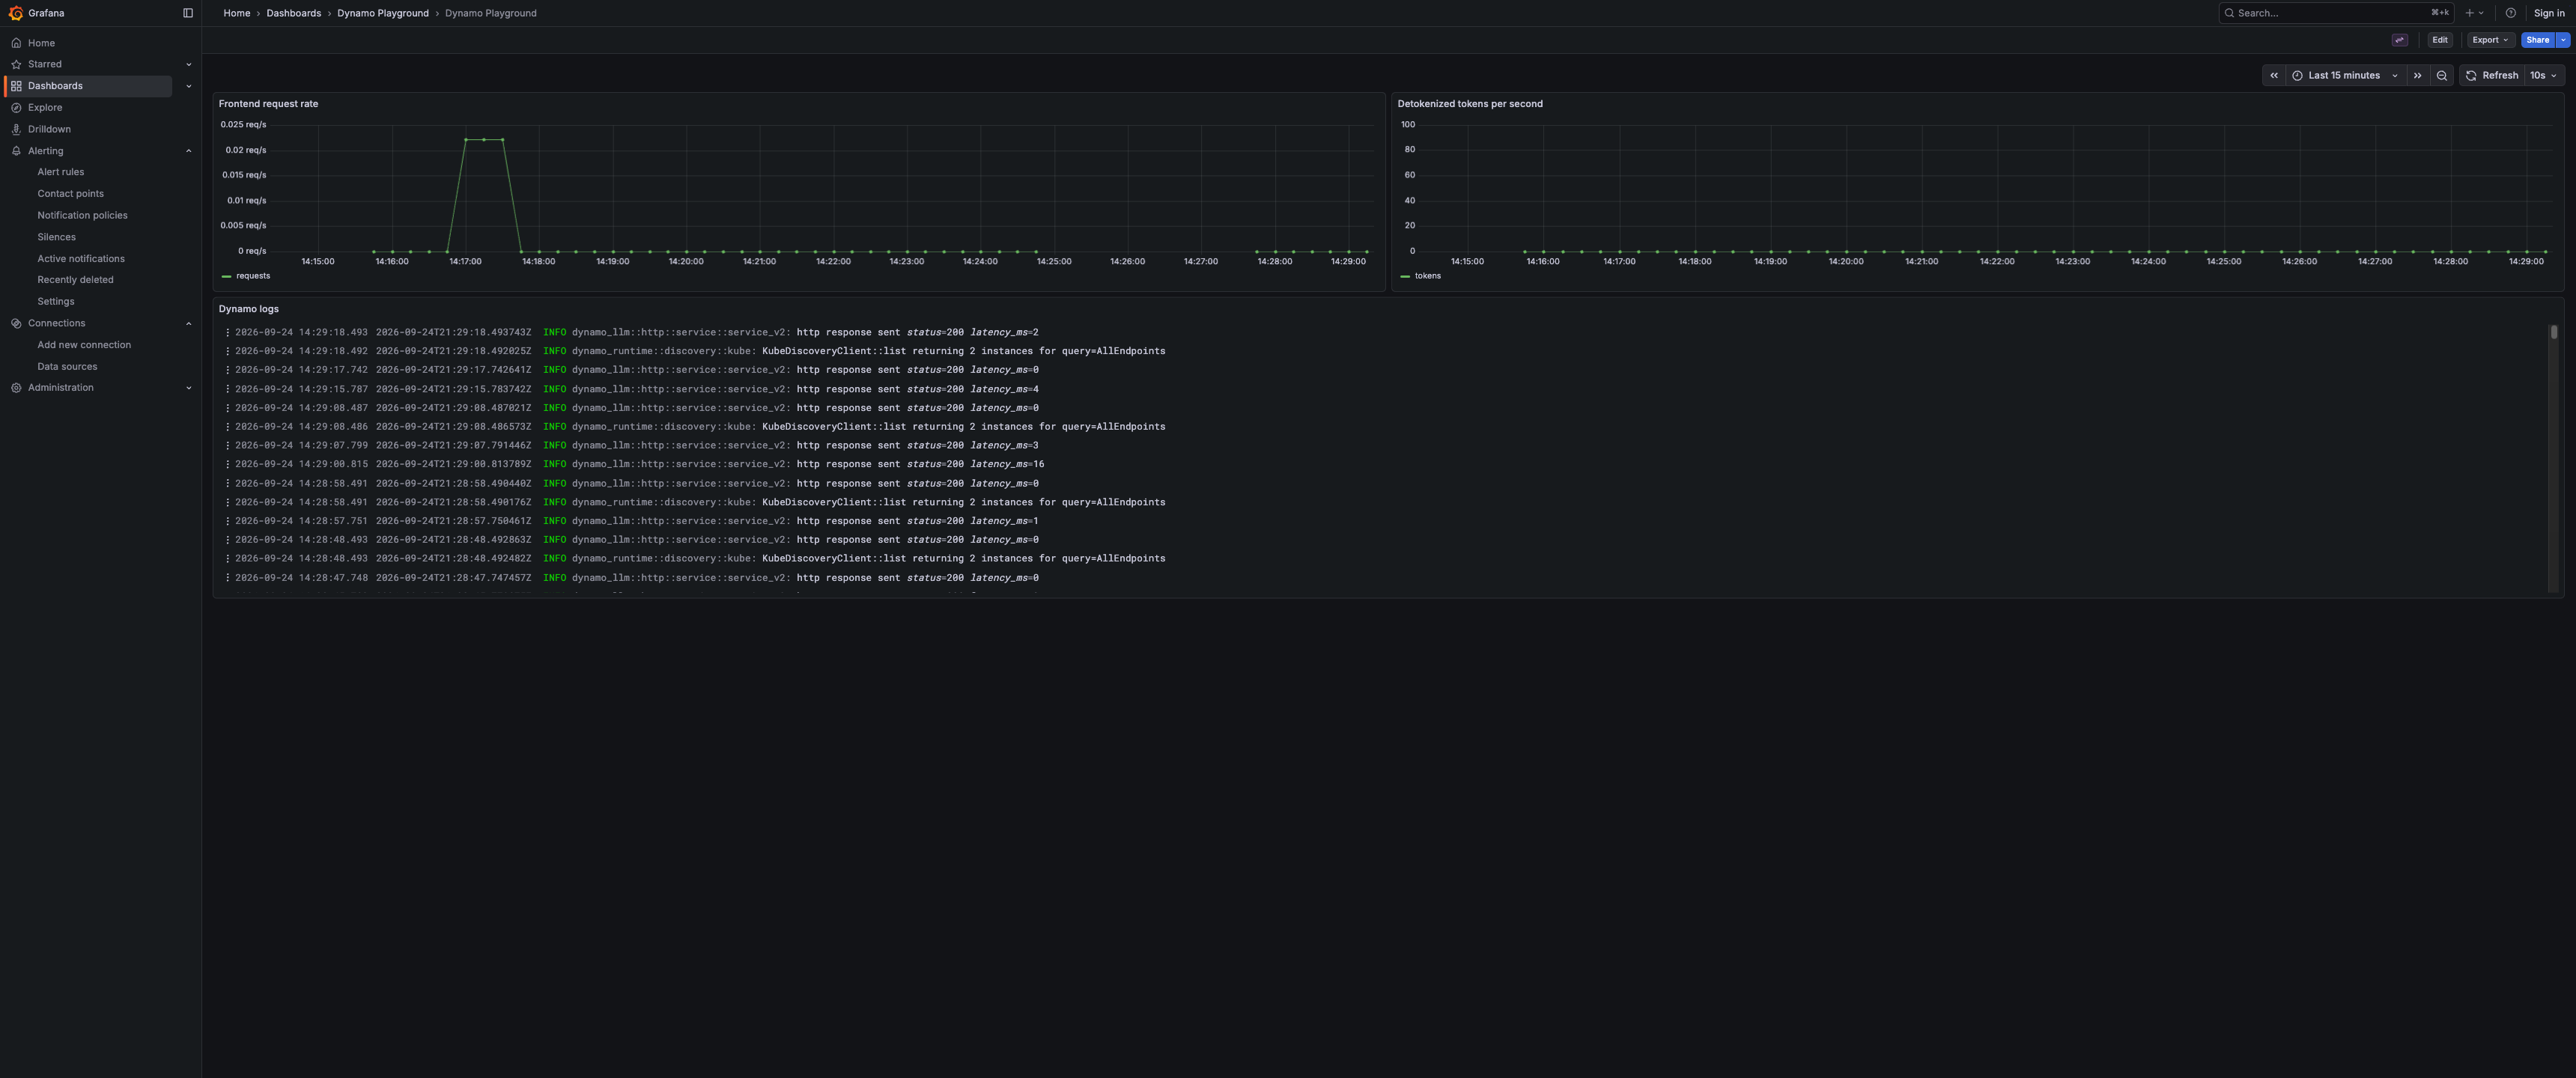Collapse the Alerting section chevron
Viewport: 2576px width, 1078px height.
188,151
